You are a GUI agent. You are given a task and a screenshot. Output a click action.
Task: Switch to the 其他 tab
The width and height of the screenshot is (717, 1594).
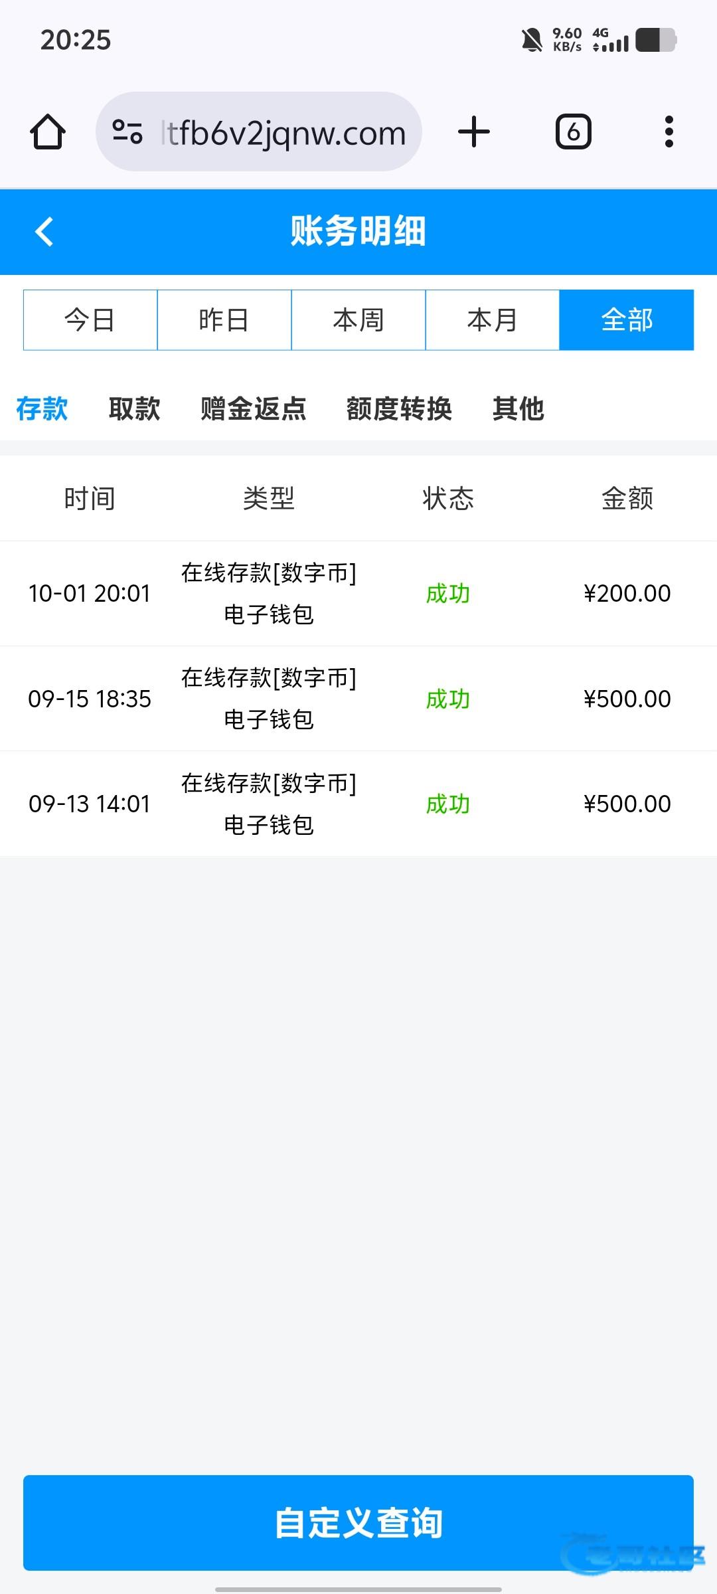point(518,408)
